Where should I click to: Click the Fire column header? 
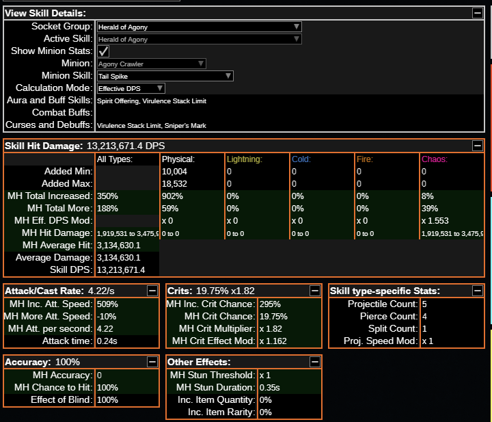pyautogui.click(x=365, y=159)
